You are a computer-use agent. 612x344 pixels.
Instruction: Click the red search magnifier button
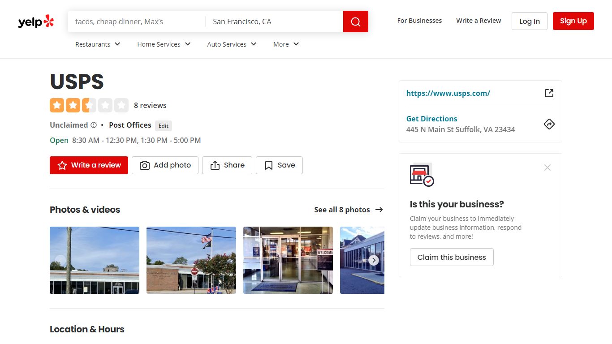coord(356,21)
